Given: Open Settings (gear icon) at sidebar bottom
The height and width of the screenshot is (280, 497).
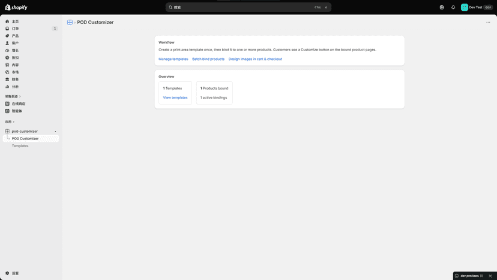Looking at the screenshot, I should [x=12, y=273].
